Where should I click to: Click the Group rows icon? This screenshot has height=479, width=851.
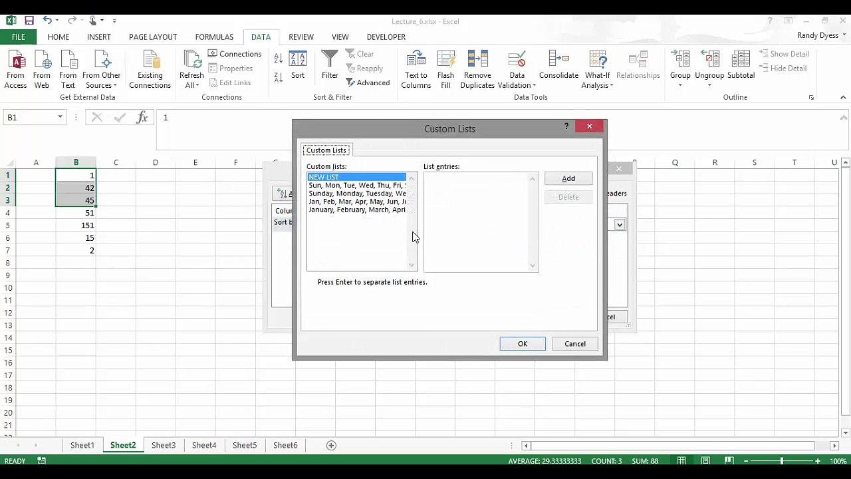[680, 59]
